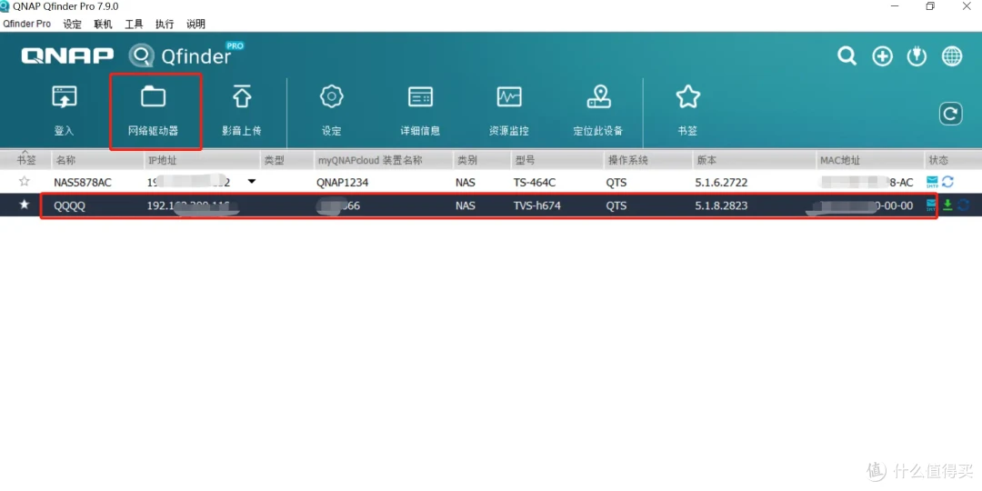Sort by MAC地址 column header
The height and width of the screenshot is (491, 982).
870,160
